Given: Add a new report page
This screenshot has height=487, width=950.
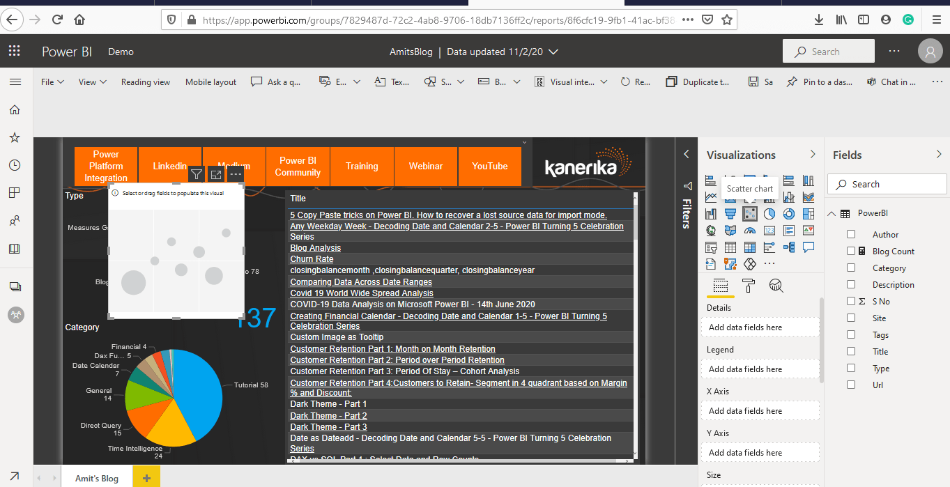Looking at the screenshot, I should tap(146, 478).
